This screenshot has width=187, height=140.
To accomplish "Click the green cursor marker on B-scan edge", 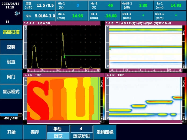I will 110,49.
